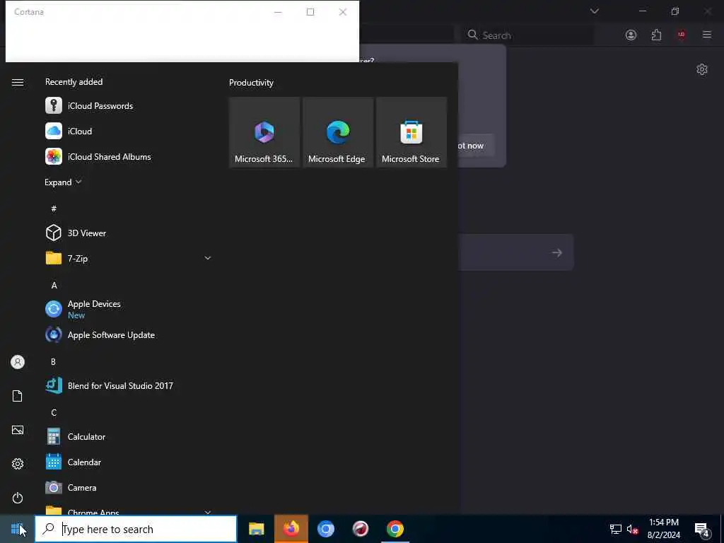
Task: Open the Firefox extensions puzzle icon
Action: [656, 35]
